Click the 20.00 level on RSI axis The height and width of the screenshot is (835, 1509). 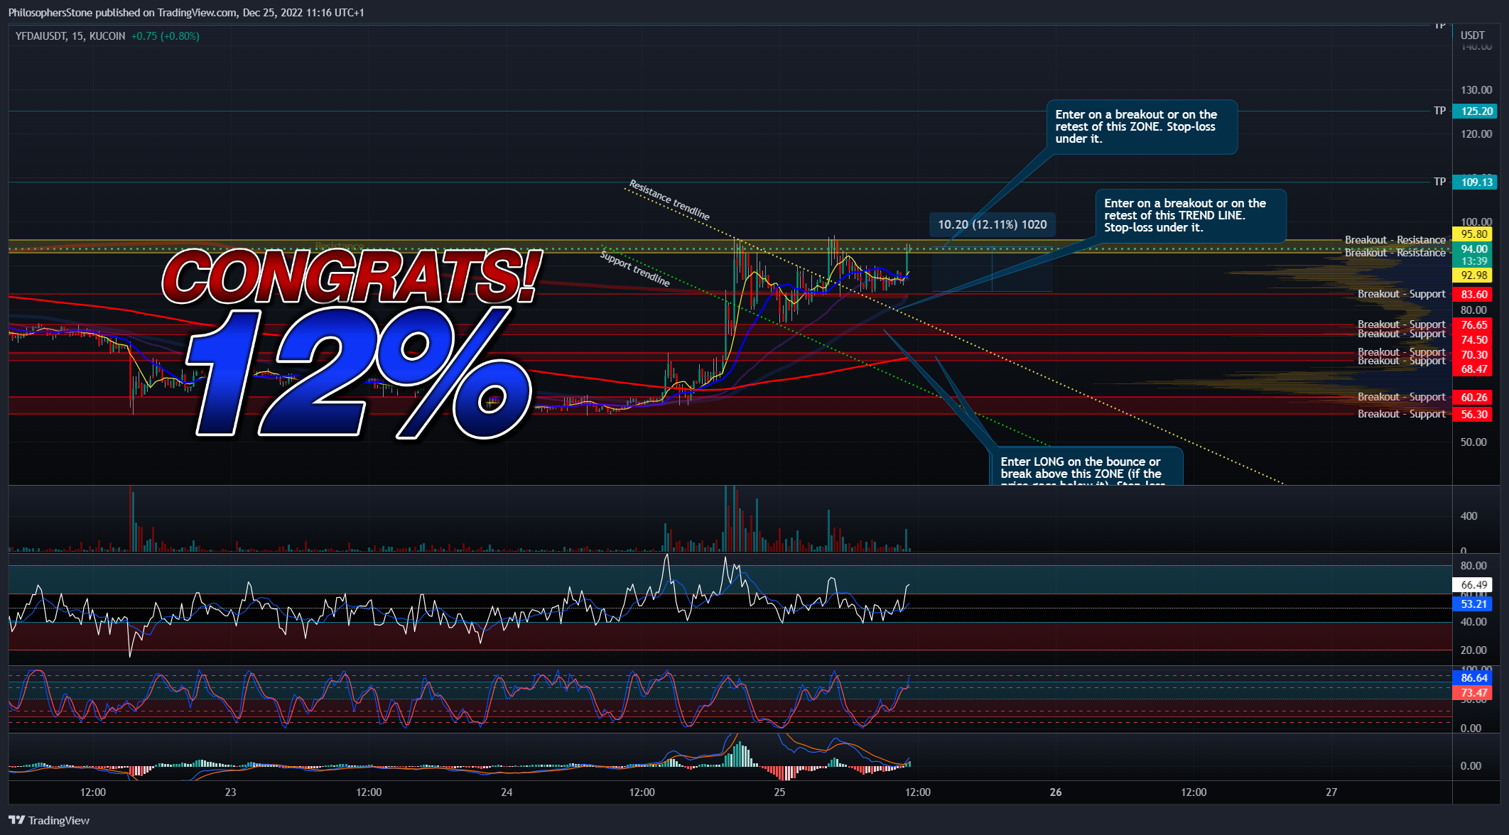(x=1473, y=650)
